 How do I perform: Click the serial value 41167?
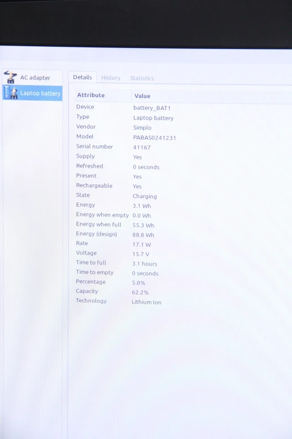(x=142, y=147)
